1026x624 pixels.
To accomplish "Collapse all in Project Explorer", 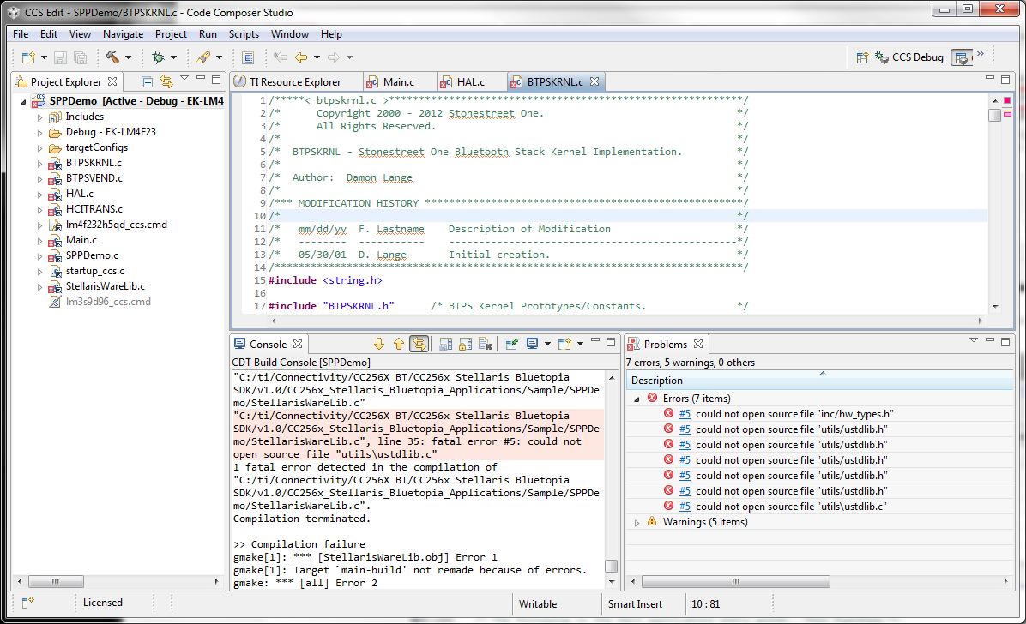I will (148, 81).
